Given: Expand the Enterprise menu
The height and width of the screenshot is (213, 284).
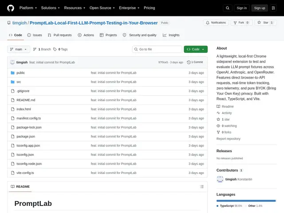Looking at the screenshot, I should click(129, 8).
